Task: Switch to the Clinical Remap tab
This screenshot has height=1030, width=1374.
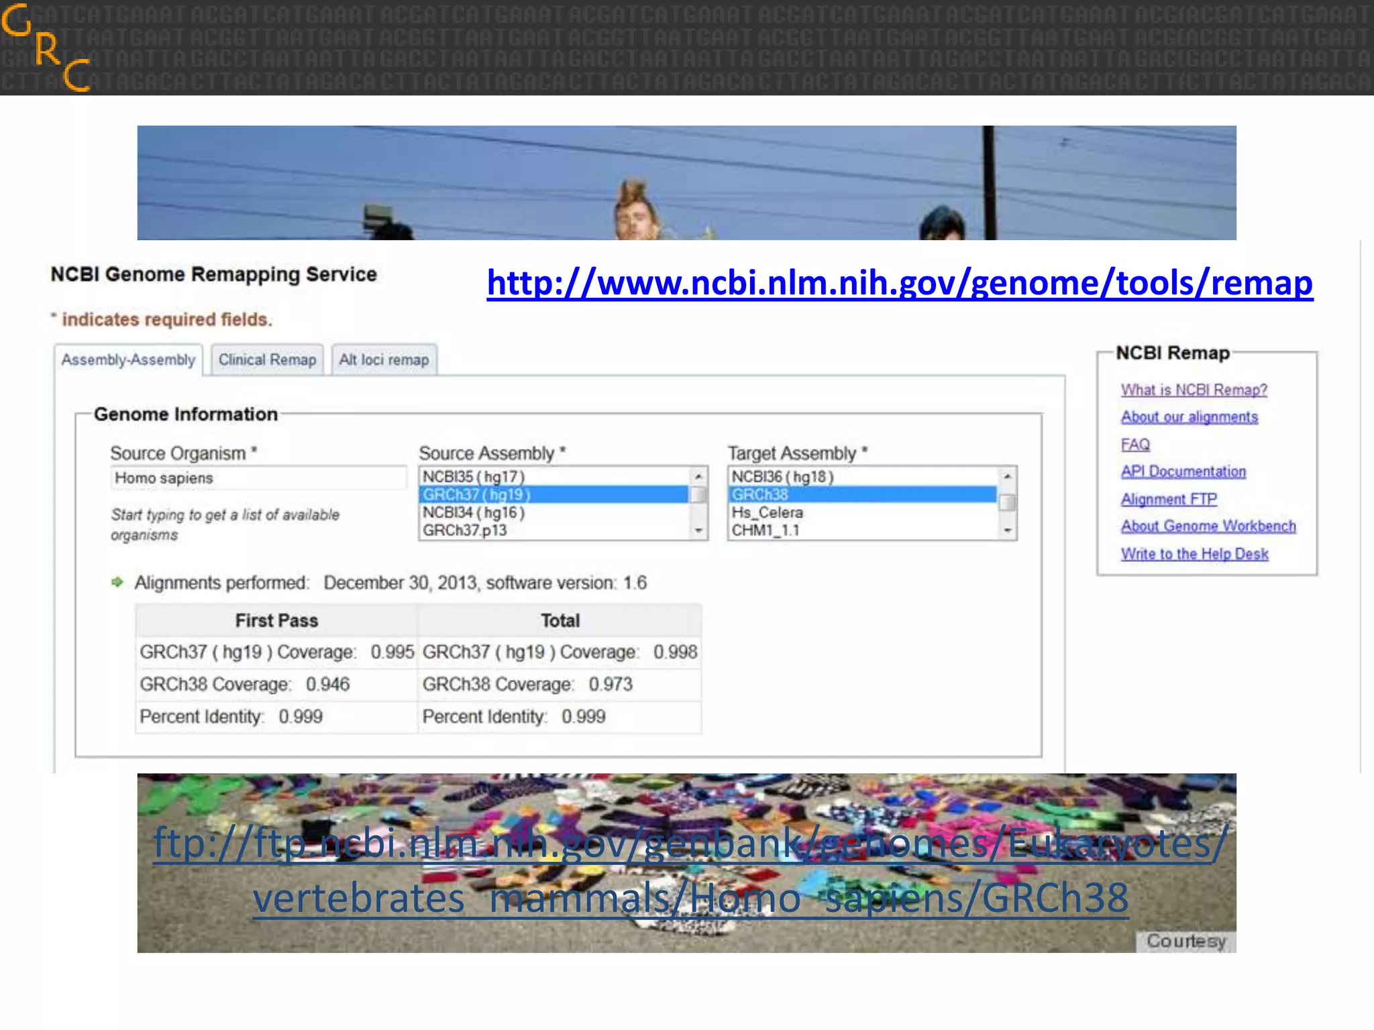Action: tap(267, 359)
